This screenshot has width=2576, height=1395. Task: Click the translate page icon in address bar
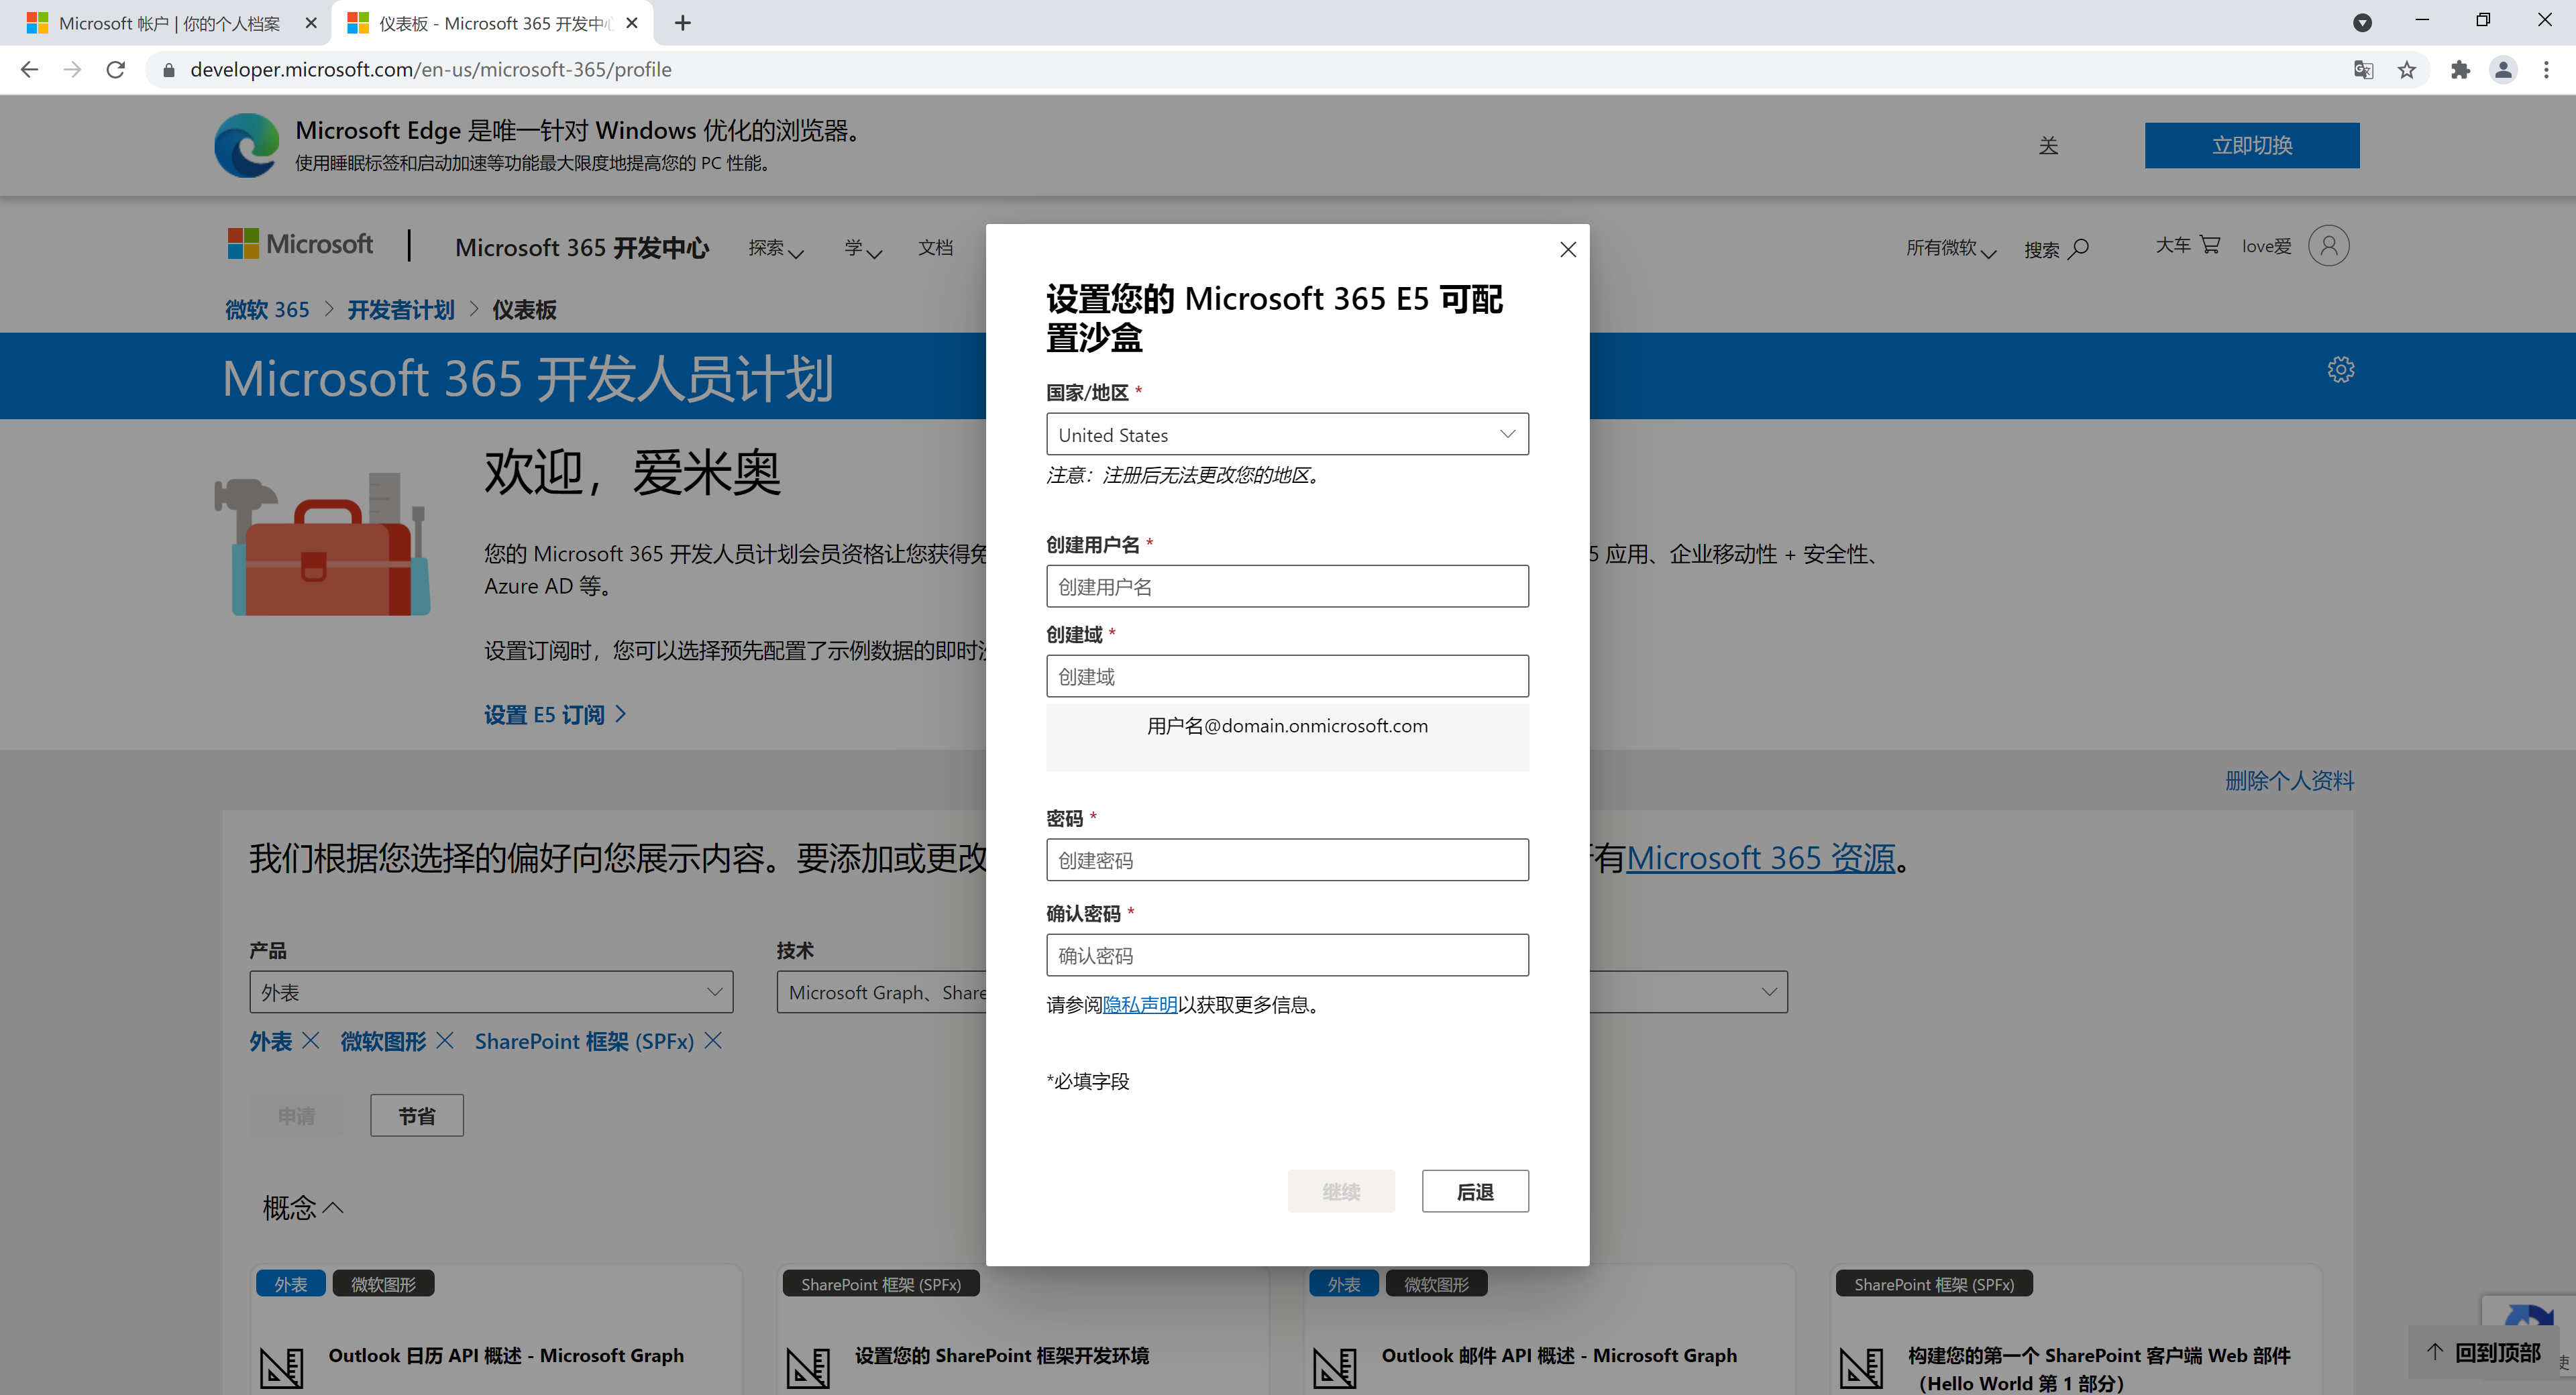[2363, 70]
